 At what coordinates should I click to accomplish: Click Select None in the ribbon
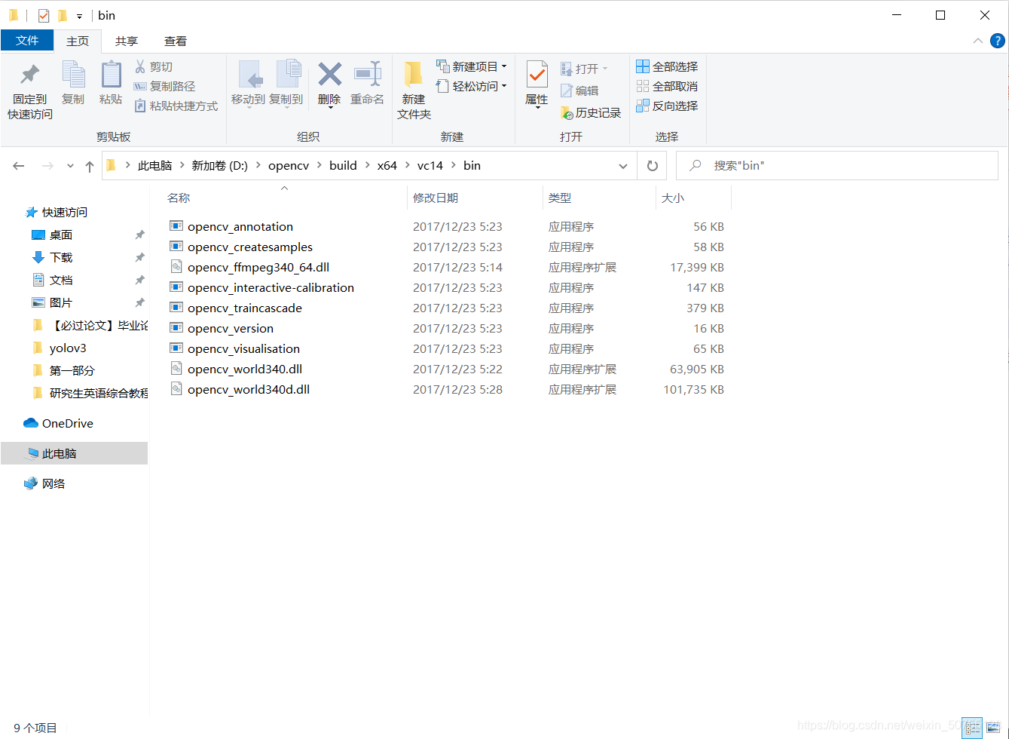(x=667, y=87)
